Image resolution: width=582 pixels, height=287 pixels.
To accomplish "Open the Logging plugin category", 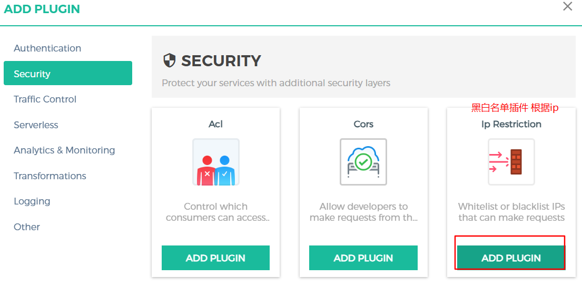I will (32, 201).
